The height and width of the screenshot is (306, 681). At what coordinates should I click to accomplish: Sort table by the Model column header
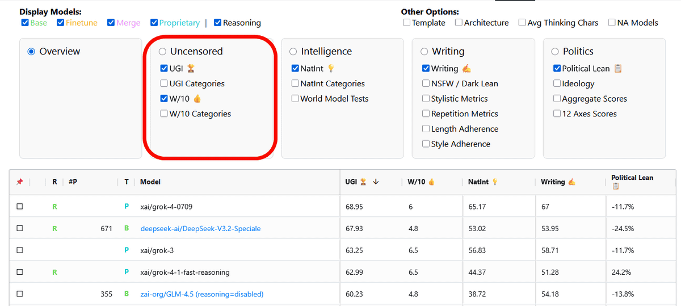click(x=150, y=182)
